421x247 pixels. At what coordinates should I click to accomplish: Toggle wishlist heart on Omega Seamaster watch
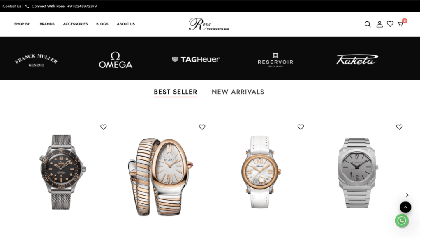pos(103,127)
